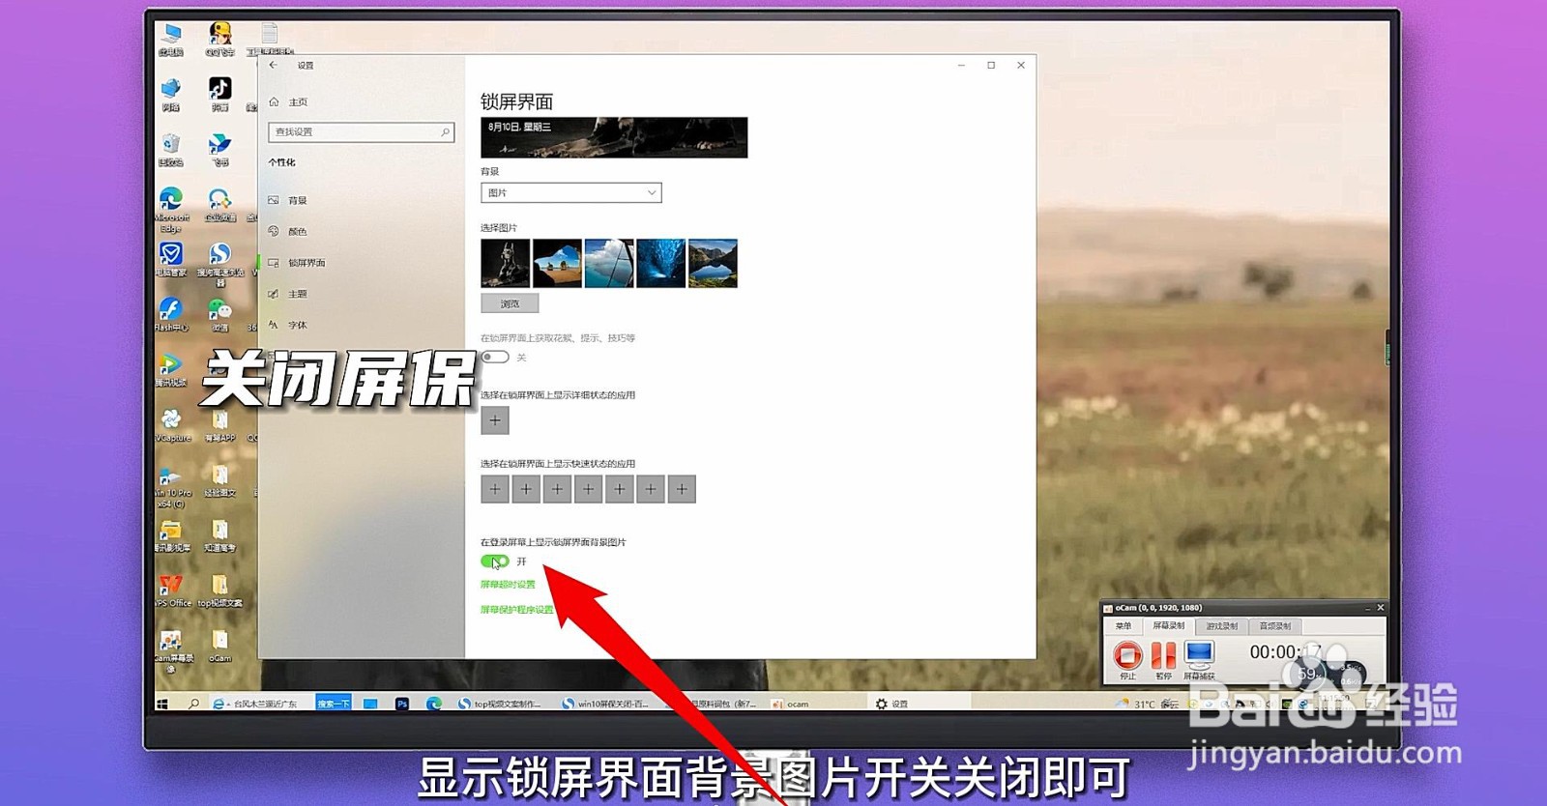This screenshot has width=1547, height=806.
Task: Click the WPS Office desktop icon
Action: click(x=172, y=590)
